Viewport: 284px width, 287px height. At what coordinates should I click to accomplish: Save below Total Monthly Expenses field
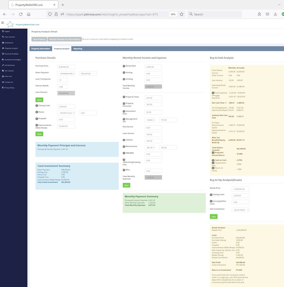[127, 186]
